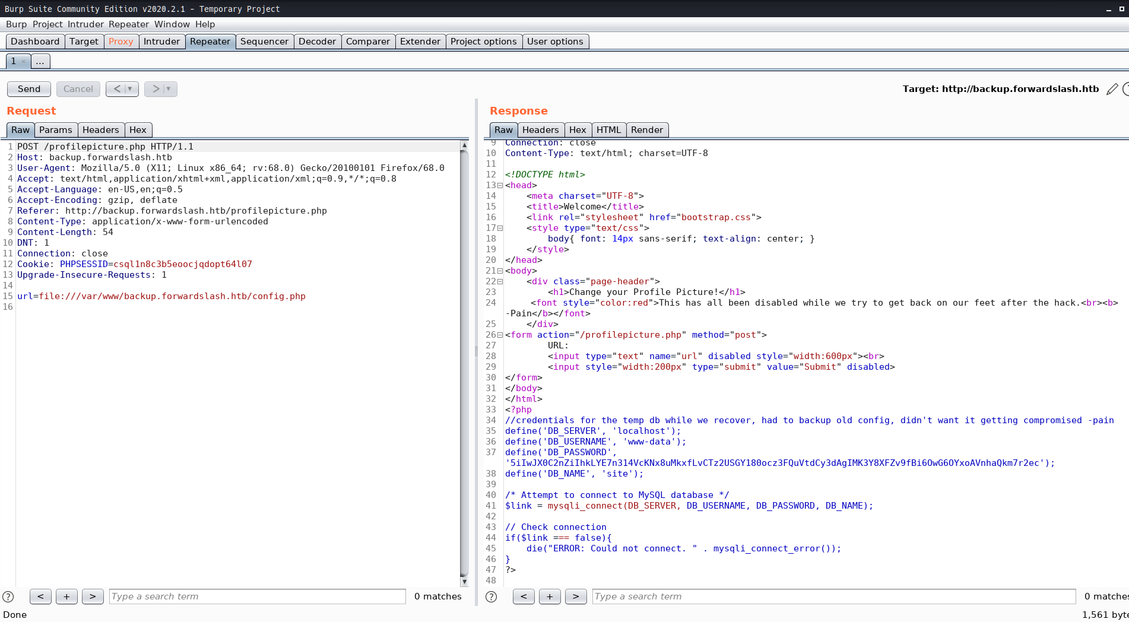Screen dimensions: 1129x622
Task: Click response search next match button
Action: click(576, 596)
